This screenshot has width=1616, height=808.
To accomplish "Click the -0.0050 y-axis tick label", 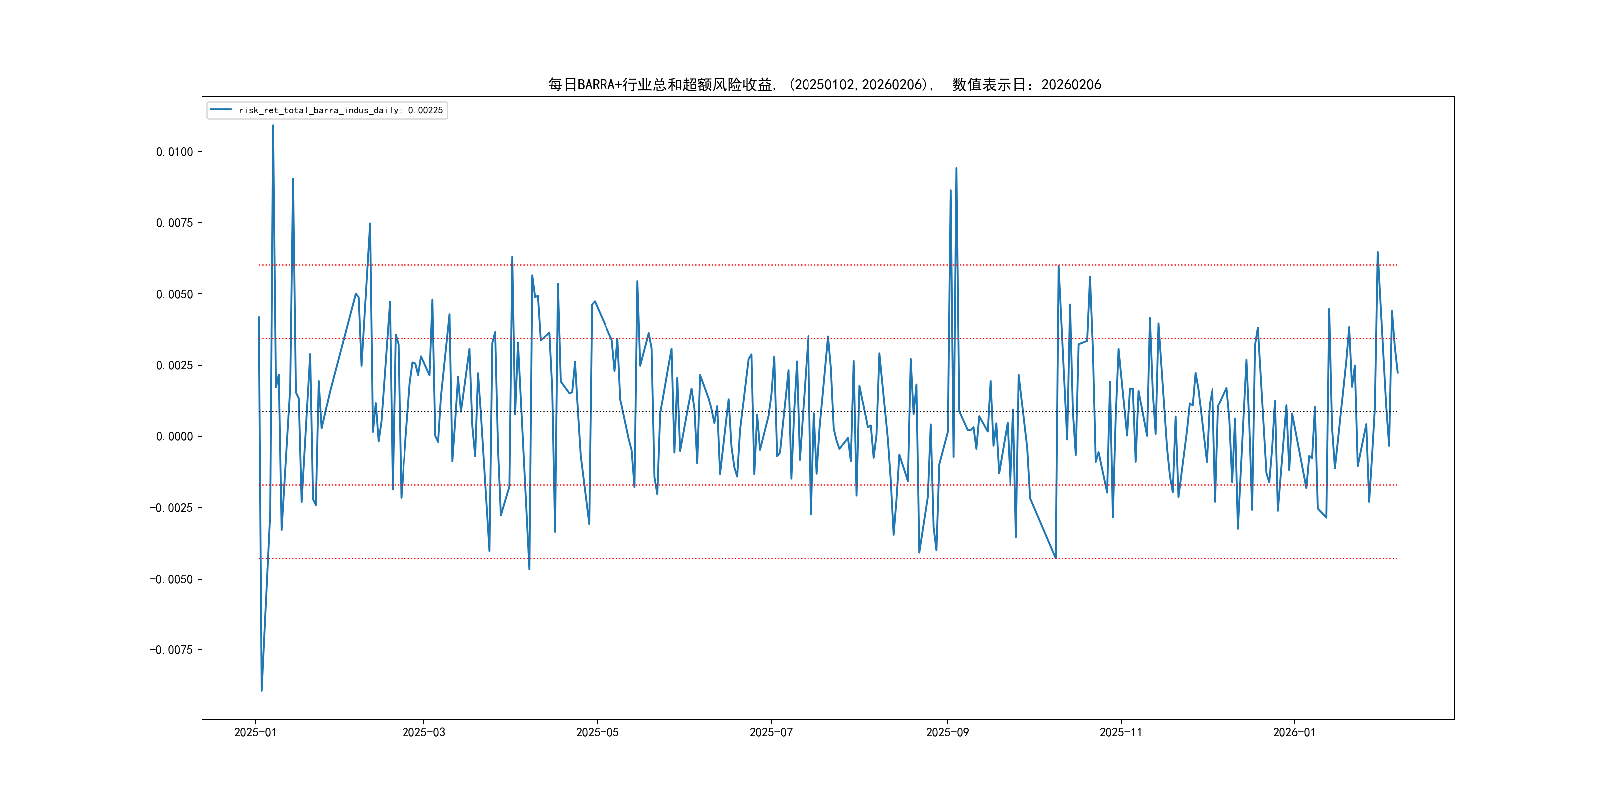I will click(171, 579).
